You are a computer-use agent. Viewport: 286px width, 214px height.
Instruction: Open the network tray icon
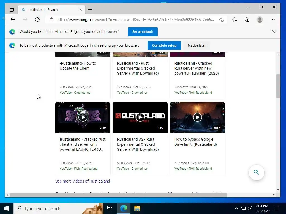[243, 208]
